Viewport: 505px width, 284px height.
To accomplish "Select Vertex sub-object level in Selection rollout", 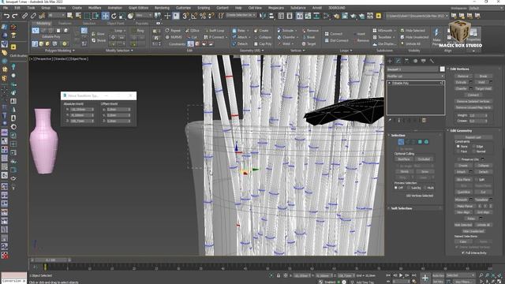I will (x=401, y=142).
